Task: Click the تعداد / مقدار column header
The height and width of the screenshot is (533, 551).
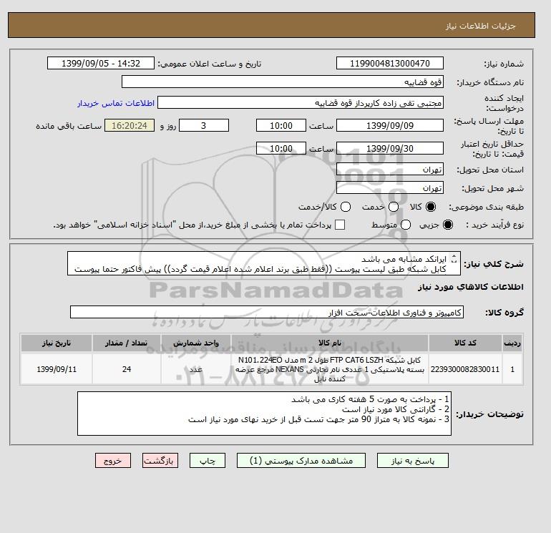Action: pyautogui.click(x=127, y=343)
